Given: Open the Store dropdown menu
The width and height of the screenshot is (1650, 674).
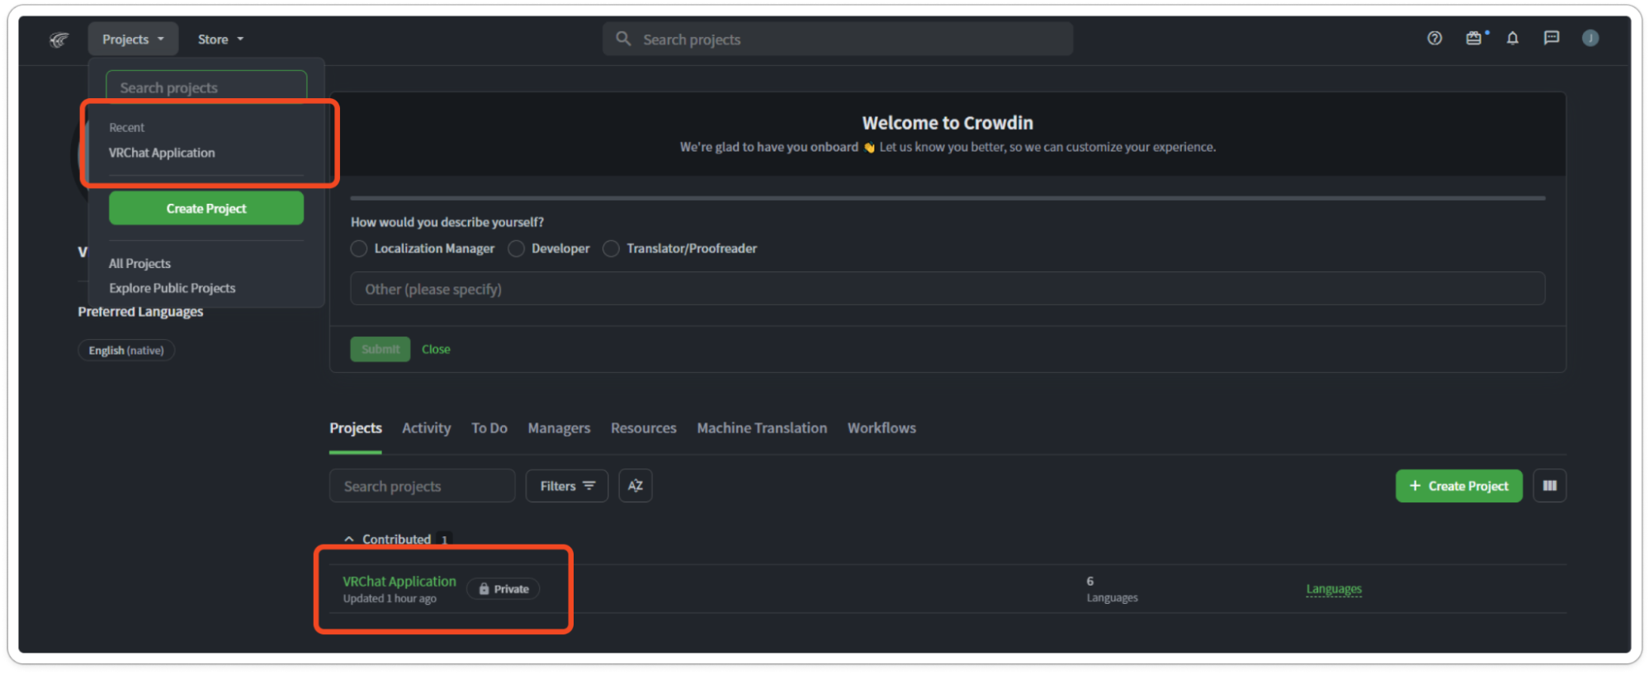Looking at the screenshot, I should [220, 39].
